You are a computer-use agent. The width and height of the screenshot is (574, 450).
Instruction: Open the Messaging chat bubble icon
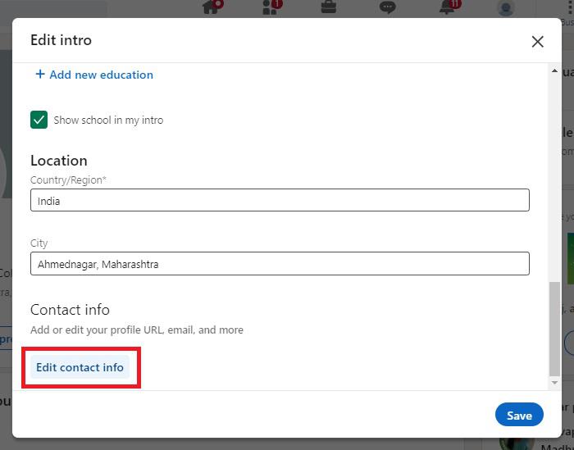click(388, 7)
